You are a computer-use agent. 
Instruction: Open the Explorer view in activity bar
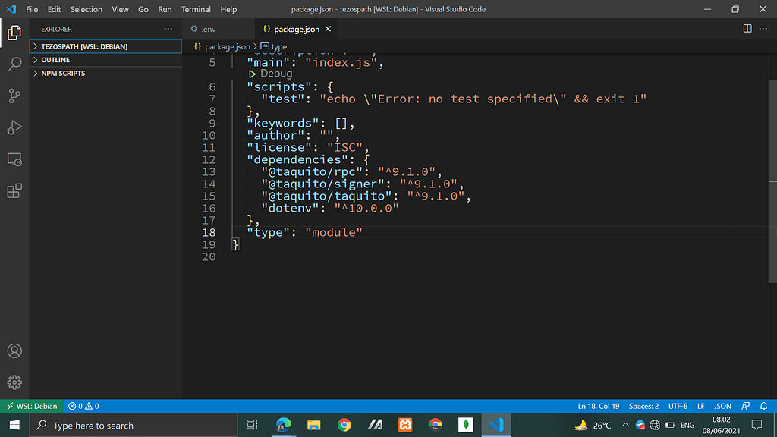pyautogui.click(x=14, y=33)
